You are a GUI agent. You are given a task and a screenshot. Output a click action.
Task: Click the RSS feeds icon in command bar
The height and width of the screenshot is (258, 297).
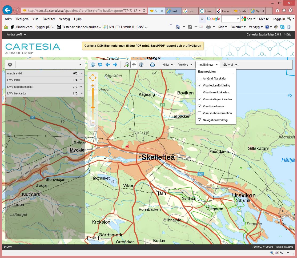pyautogui.click(x=190, y=27)
